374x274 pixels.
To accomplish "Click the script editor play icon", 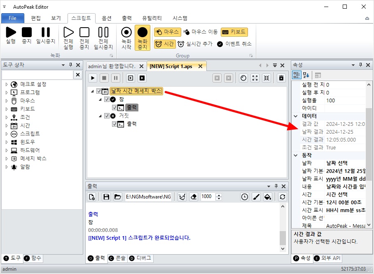I will coord(93,78).
